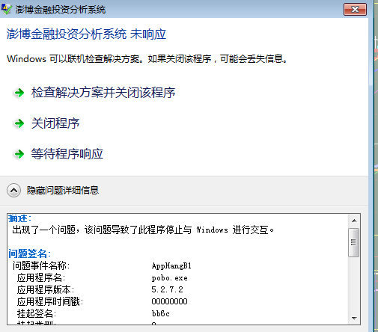Choose 检查解决方案并关闭该程序
378x332 pixels.
tap(103, 93)
